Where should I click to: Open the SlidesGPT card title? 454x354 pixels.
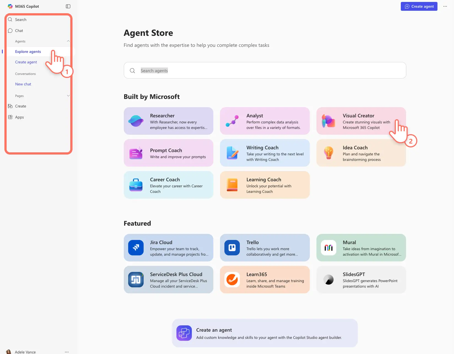tap(354, 274)
